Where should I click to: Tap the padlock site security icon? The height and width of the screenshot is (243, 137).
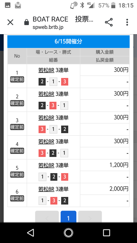click(x=27, y=22)
